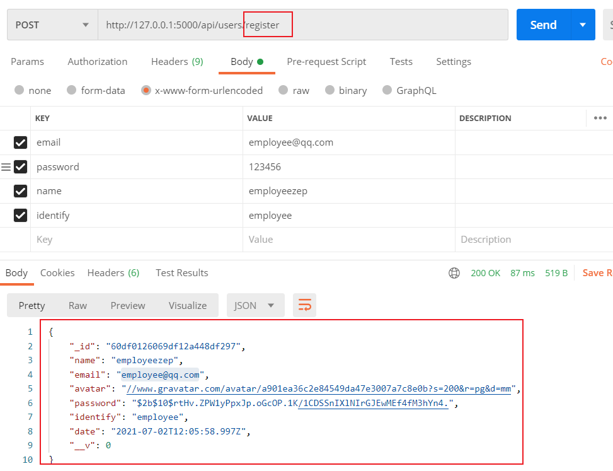This screenshot has height=471, width=613.
Task: Click the employee value cell in identify row
Action: point(349,216)
